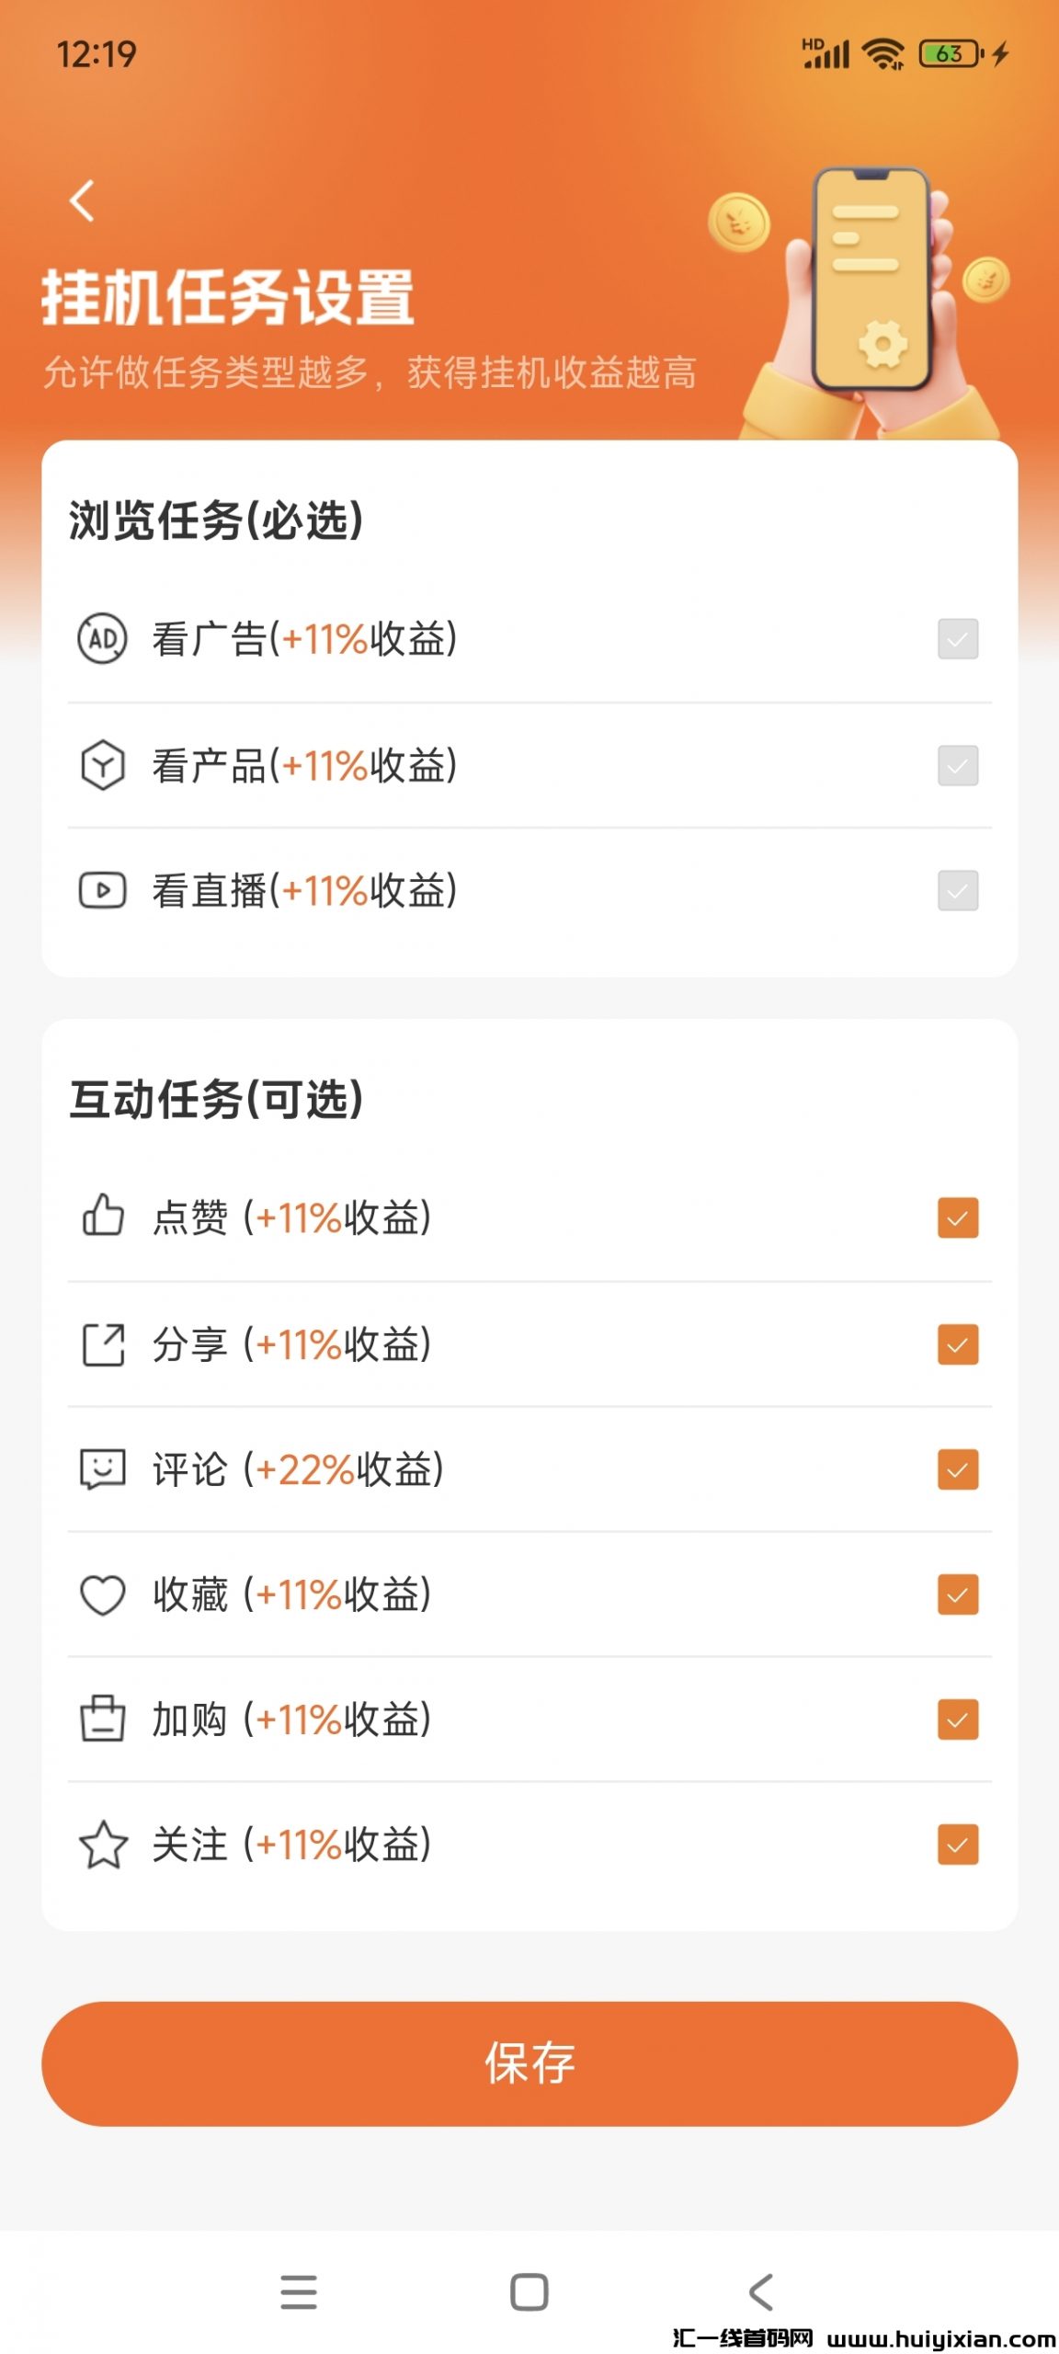The height and width of the screenshot is (2354, 1059).
Task: Toggle the 关注 task checkbox
Action: pos(957,1845)
